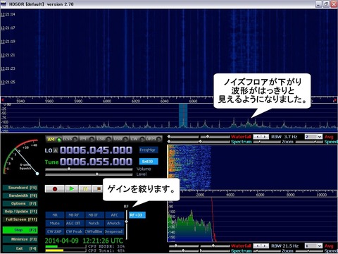Open the upper Avg dropdown showing 2
The image size is (338, 254).
click(x=313, y=137)
